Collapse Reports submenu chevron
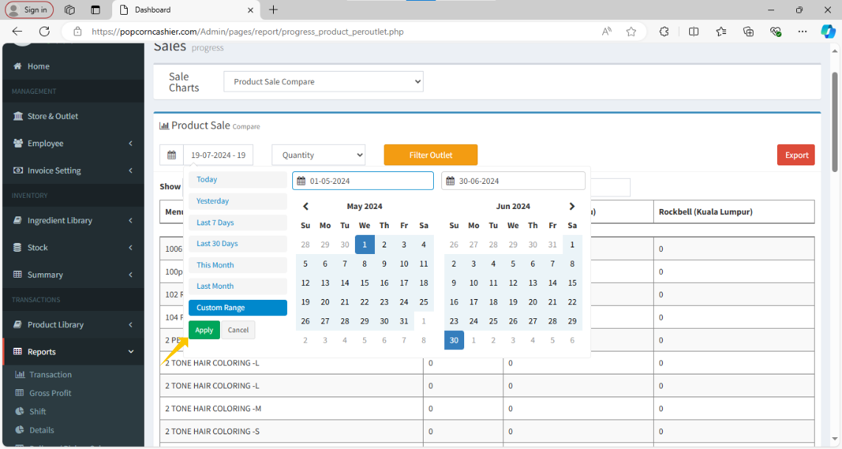The width and height of the screenshot is (842, 449). pos(131,352)
